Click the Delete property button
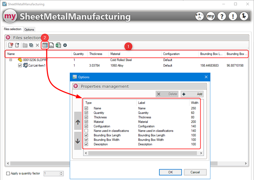The width and height of the screenshot is (254, 180). point(167,94)
